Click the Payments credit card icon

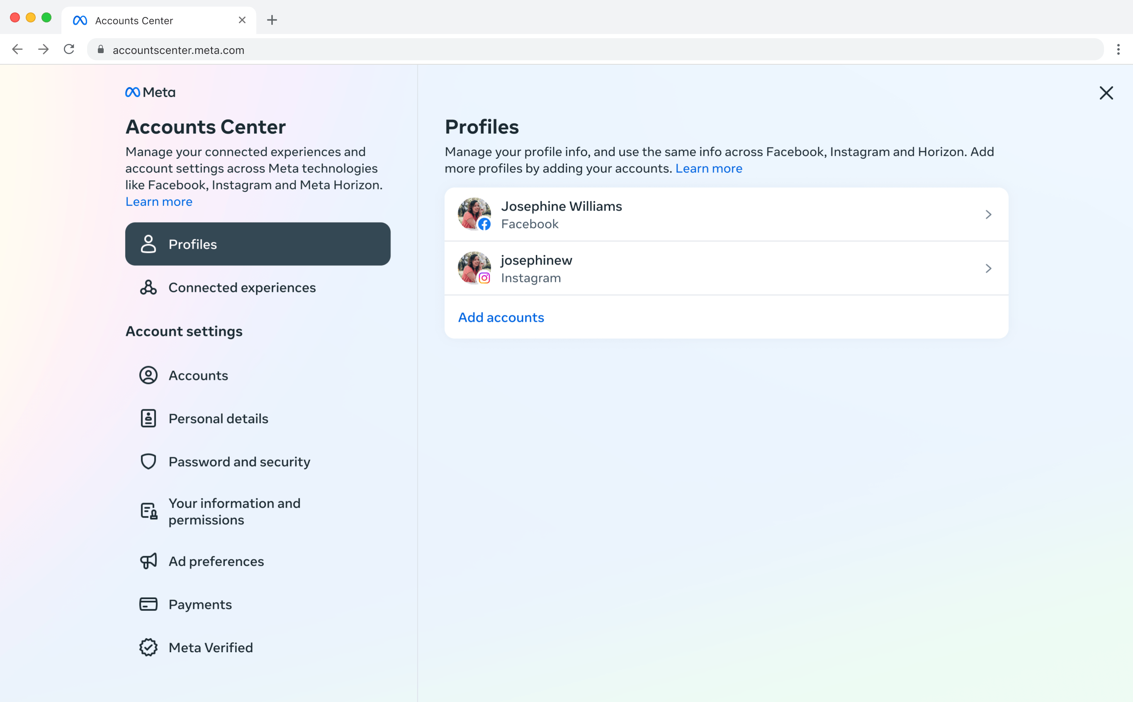pyautogui.click(x=148, y=603)
